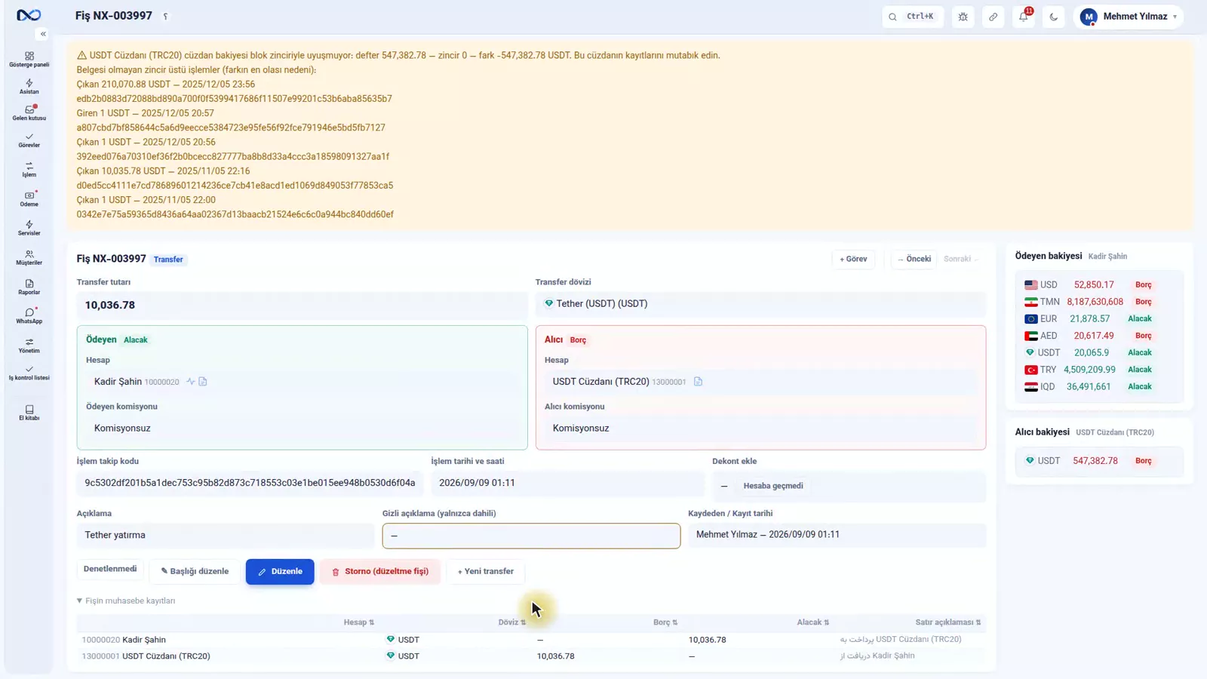Click the link icon in header

click(994, 17)
